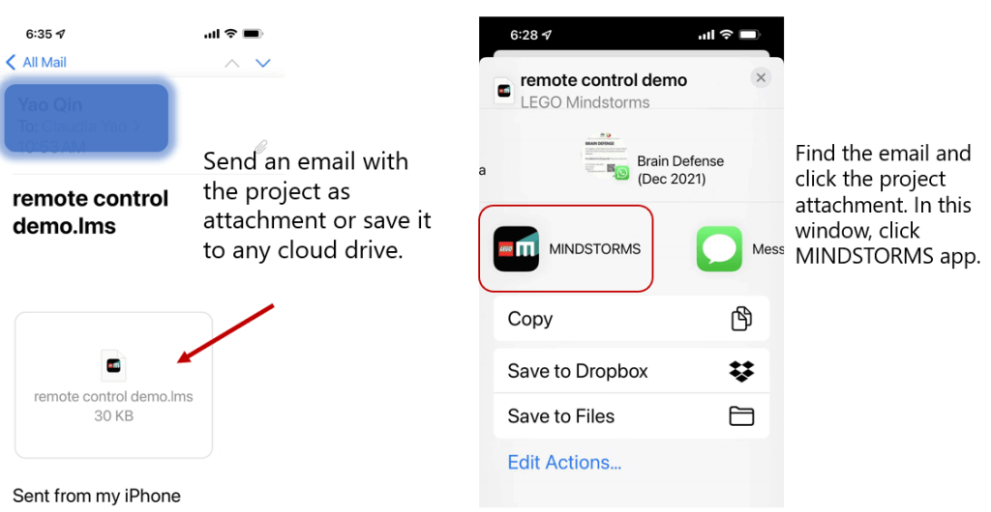
Task: Click the copy documents icon
Action: click(x=741, y=319)
